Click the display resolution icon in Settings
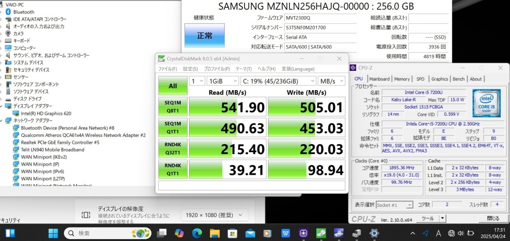510x241 pixels. point(86,215)
